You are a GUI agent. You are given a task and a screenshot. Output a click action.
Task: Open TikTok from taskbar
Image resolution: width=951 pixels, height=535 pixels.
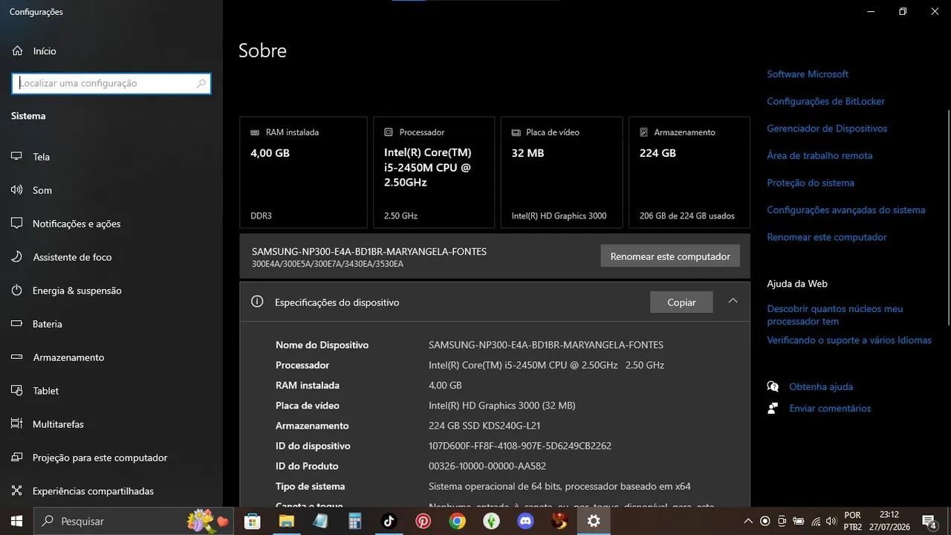point(389,521)
